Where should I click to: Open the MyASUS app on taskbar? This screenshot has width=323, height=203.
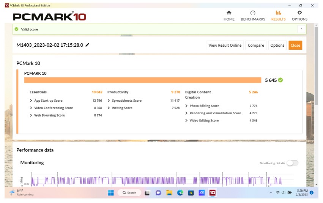202,193
